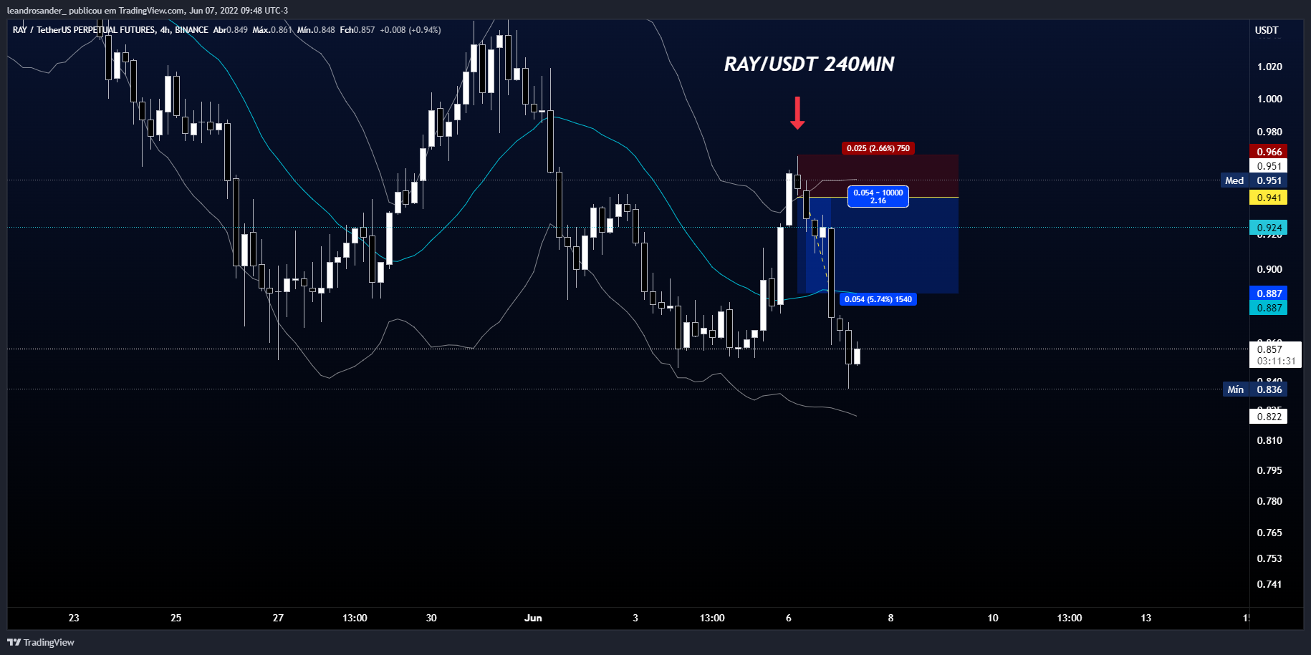Click the 23 date label on time axis

74,618
